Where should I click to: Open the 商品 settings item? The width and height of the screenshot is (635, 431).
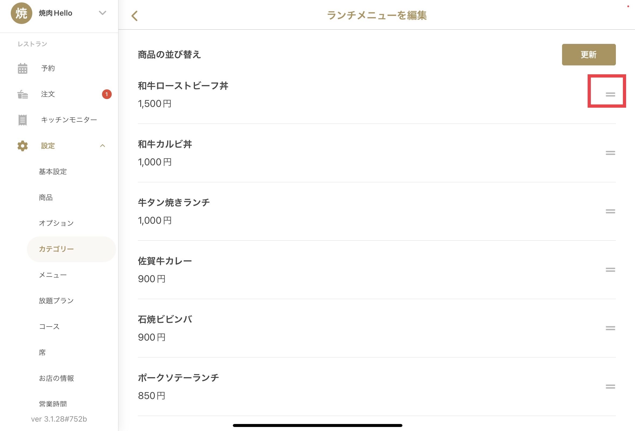click(x=46, y=197)
